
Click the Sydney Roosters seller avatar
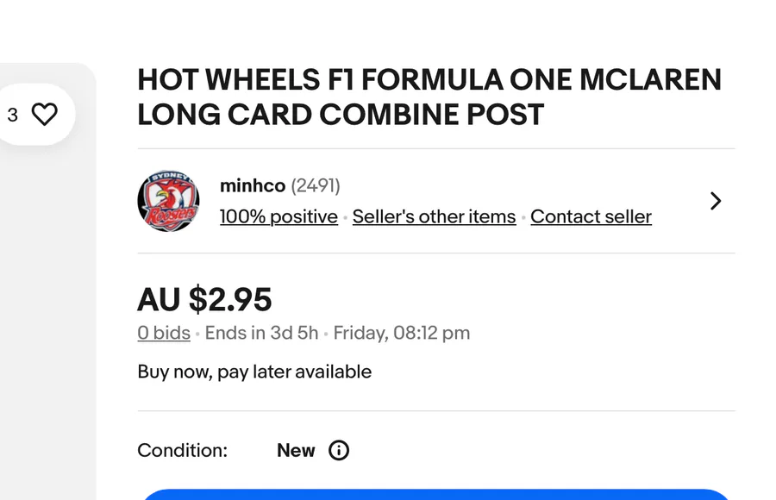(168, 201)
